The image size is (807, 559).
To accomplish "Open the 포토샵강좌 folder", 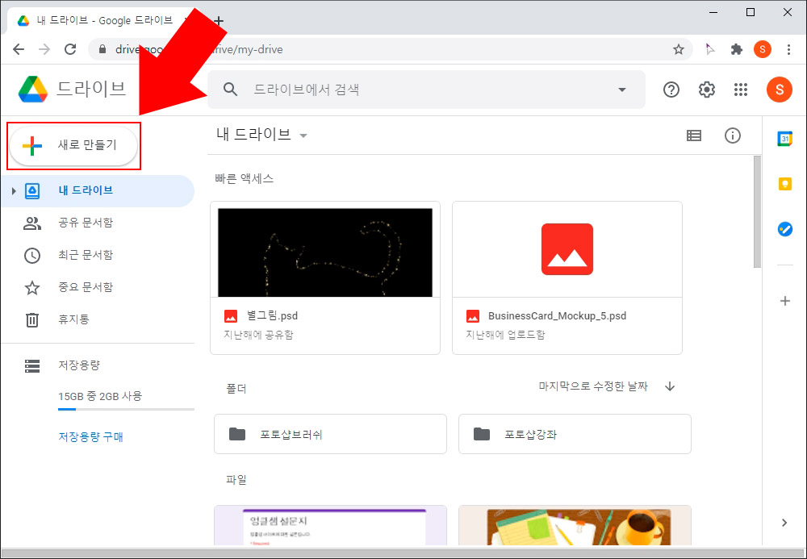I will tap(575, 433).
